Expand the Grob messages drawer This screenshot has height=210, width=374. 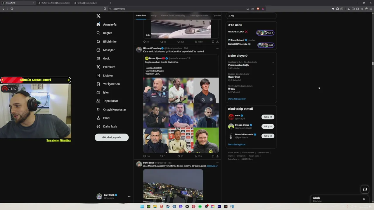click(364, 199)
